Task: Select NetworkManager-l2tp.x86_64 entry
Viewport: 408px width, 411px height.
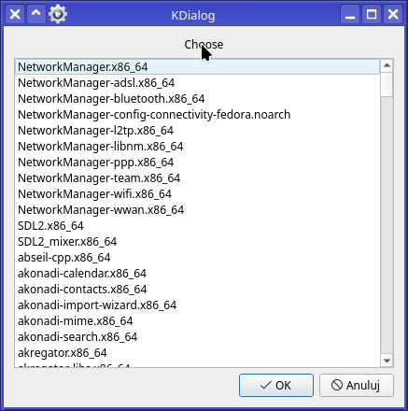Action: 197,131
